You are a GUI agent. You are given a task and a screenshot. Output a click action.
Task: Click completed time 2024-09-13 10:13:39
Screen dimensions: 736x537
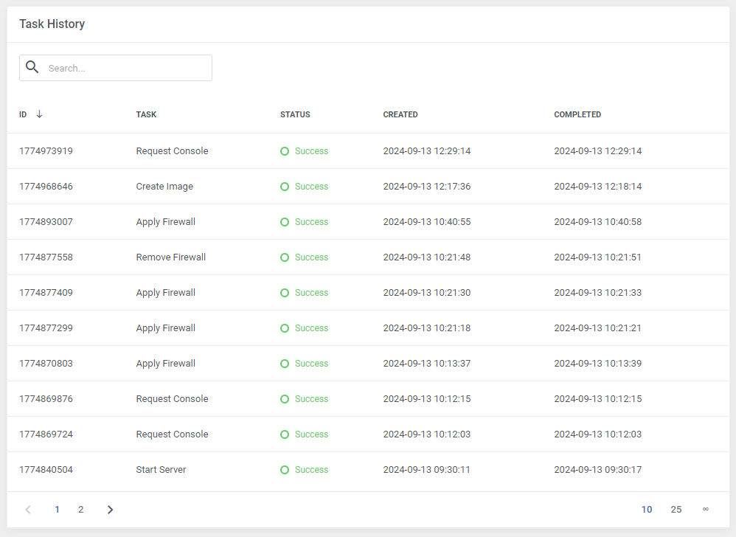point(597,364)
